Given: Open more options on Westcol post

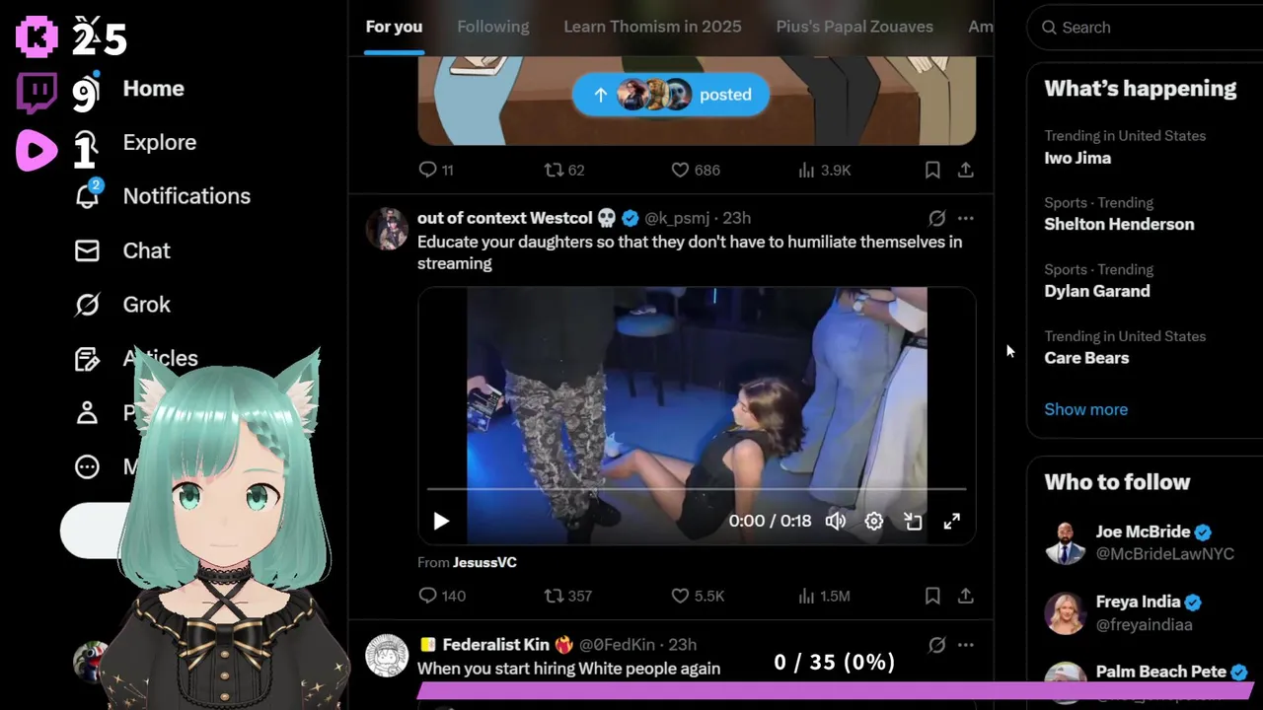Looking at the screenshot, I should [966, 218].
